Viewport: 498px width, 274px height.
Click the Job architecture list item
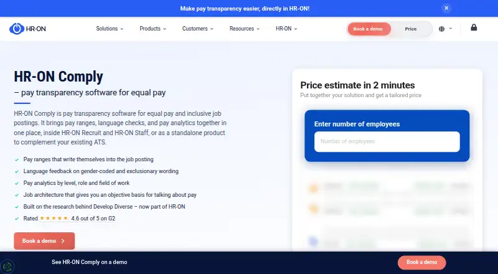pos(110,194)
